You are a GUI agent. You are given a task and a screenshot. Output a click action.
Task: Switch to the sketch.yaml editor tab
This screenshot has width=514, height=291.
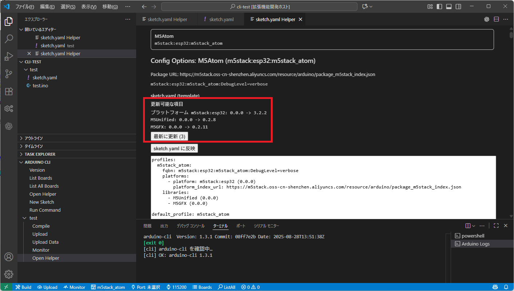coord(221,19)
